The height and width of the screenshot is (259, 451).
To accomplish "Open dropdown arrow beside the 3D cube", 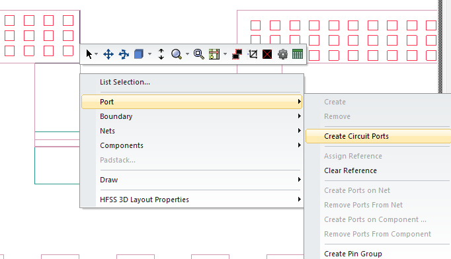I will 150,54.
